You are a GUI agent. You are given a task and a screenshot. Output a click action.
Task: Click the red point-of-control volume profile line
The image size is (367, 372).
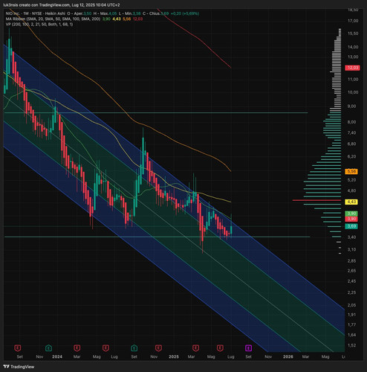(x=316, y=200)
